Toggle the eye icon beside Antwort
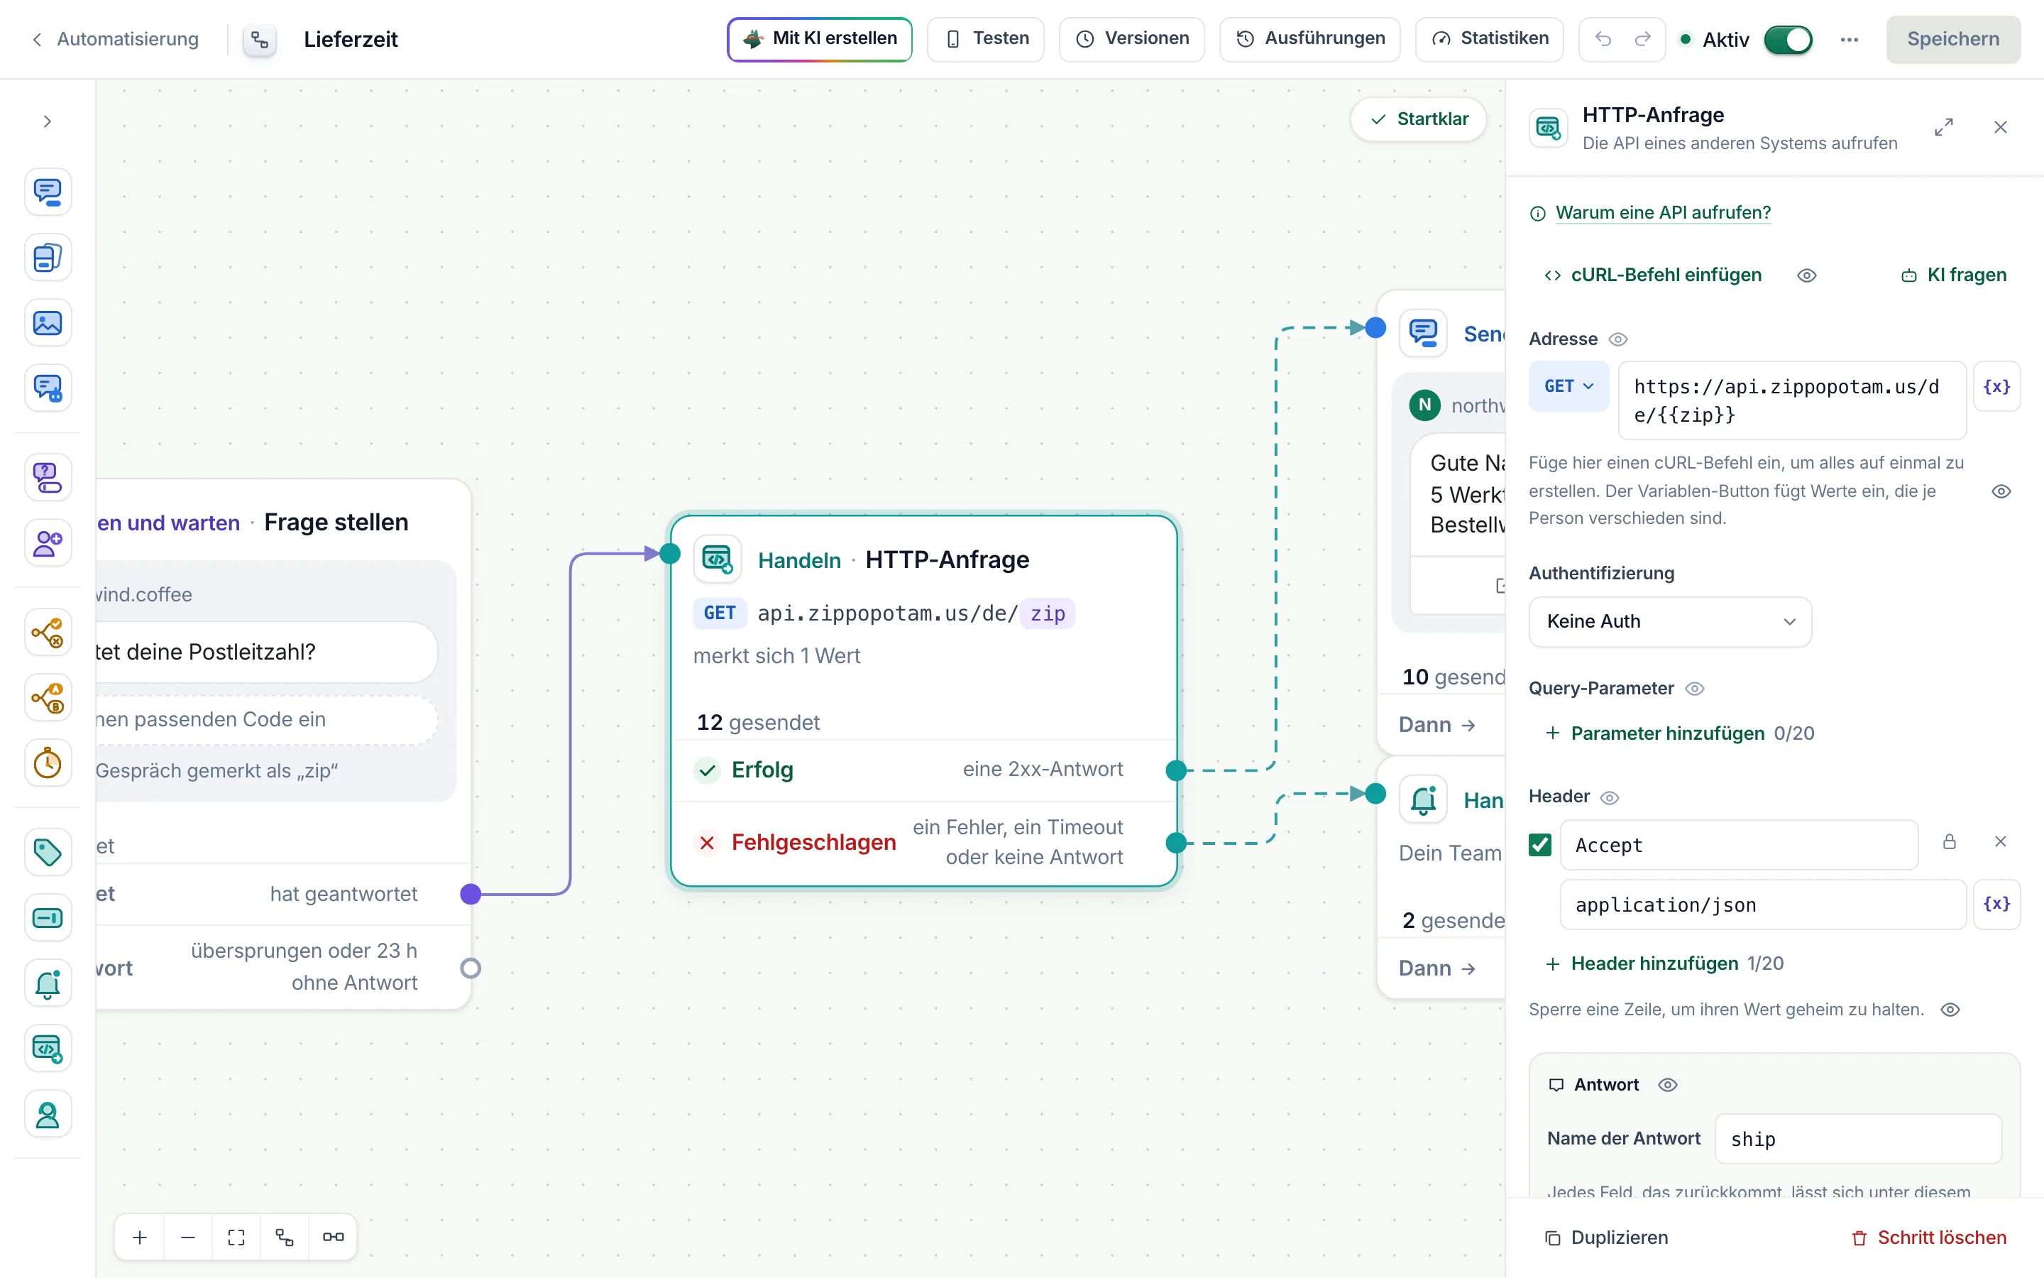This screenshot has width=2044, height=1278. pyautogui.click(x=1667, y=1084)
